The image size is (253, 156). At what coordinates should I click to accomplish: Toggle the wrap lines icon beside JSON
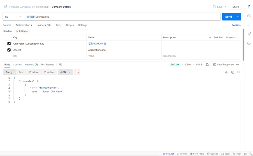(x=77, y=72)
